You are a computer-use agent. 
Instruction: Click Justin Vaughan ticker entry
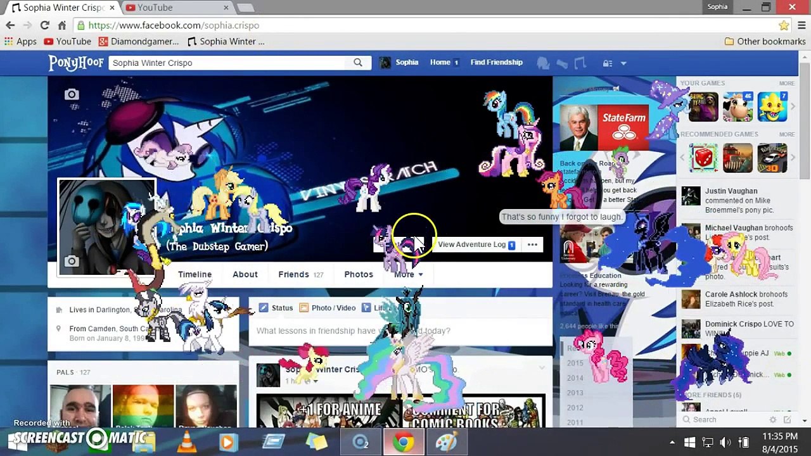(x=738, y=200)
